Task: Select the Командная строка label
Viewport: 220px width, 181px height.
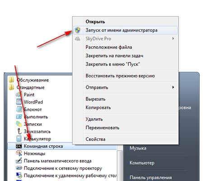Action: tap(43, 146)
